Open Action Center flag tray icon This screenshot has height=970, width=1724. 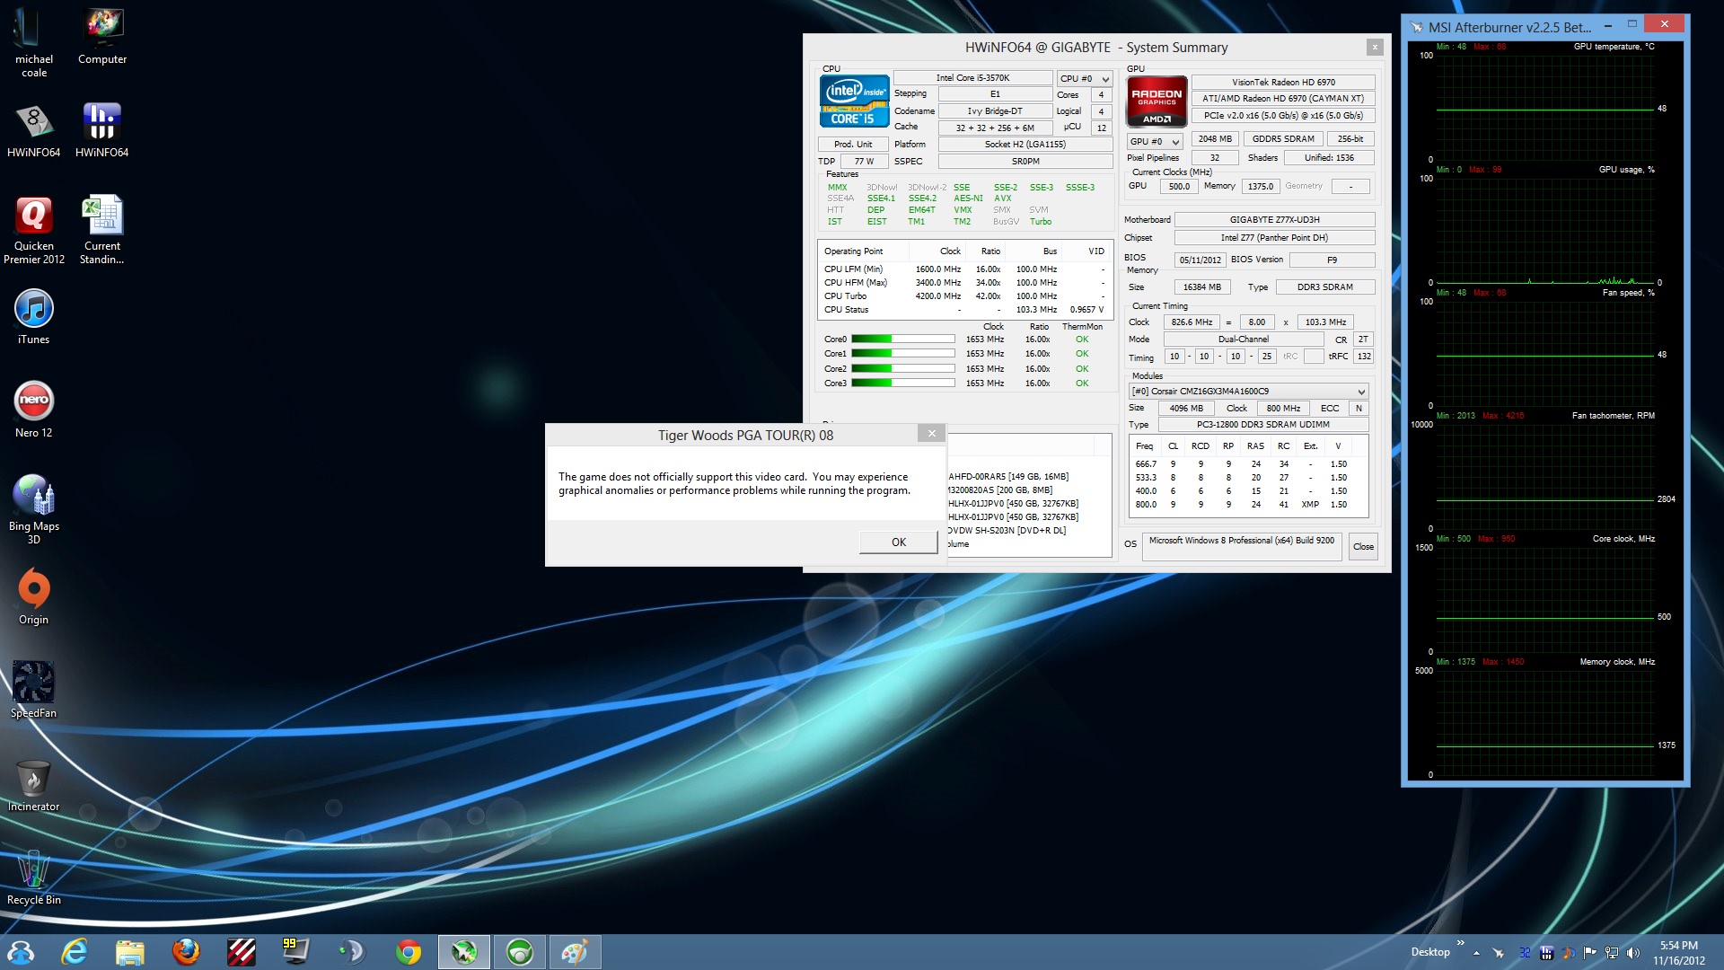click(x=1590, y=953)
